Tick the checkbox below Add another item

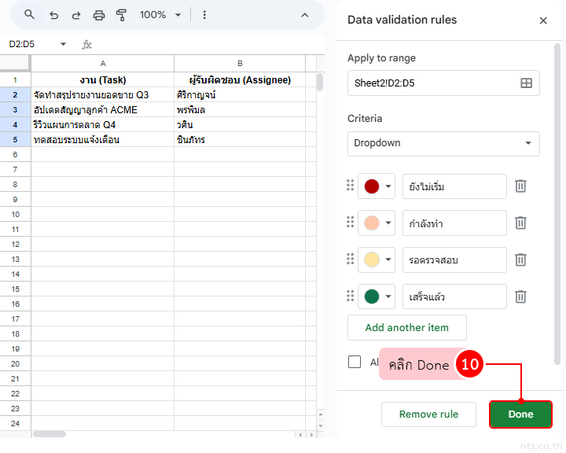355,362
